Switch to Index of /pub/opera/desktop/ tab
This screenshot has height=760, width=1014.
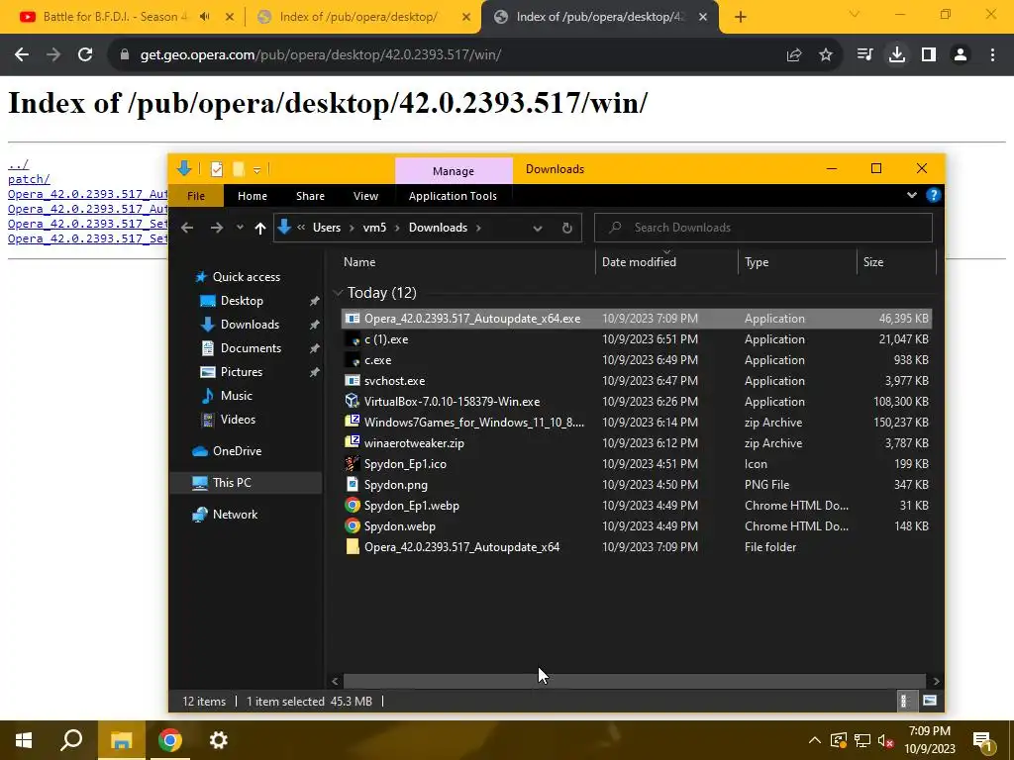tap(358, 17)
